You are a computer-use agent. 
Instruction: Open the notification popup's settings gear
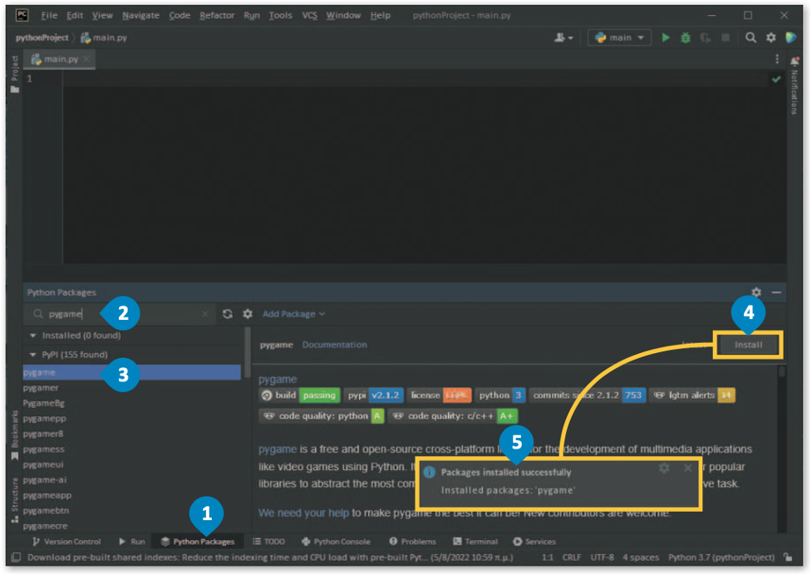pos(664,468)
